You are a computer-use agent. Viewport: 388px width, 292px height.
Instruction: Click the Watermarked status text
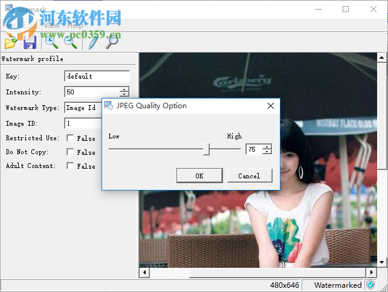click(x=338, y=285)
